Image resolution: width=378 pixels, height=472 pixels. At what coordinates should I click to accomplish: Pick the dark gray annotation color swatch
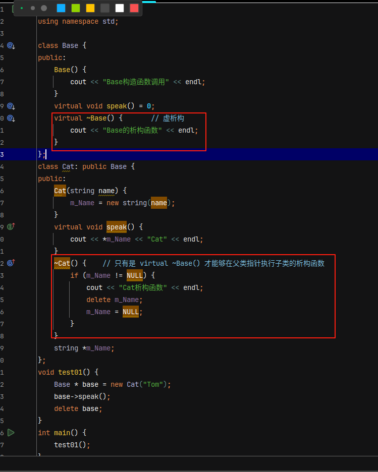click(105, 8)
